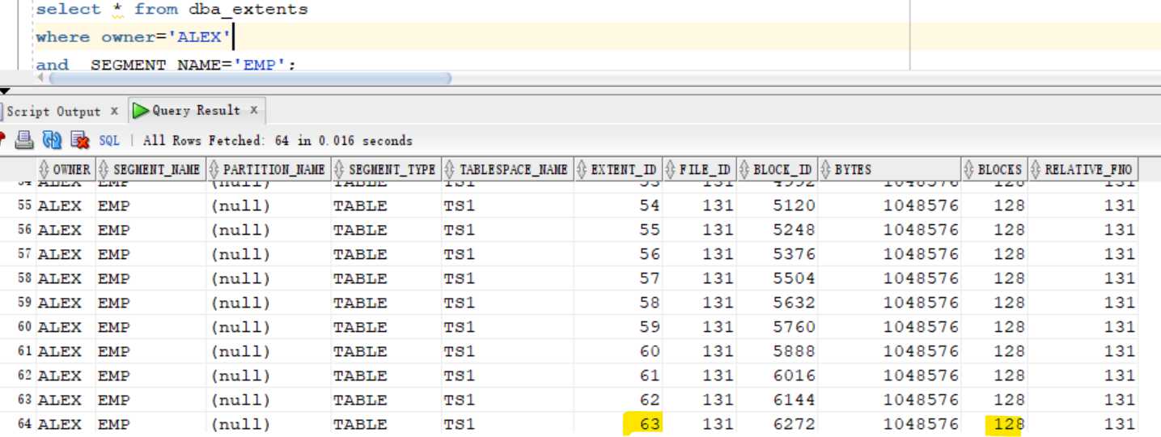Screen dimensions: 1161x437
Task: Click RELATIVE_FNO cell 131 in row 58
Action: [1083, 278]
